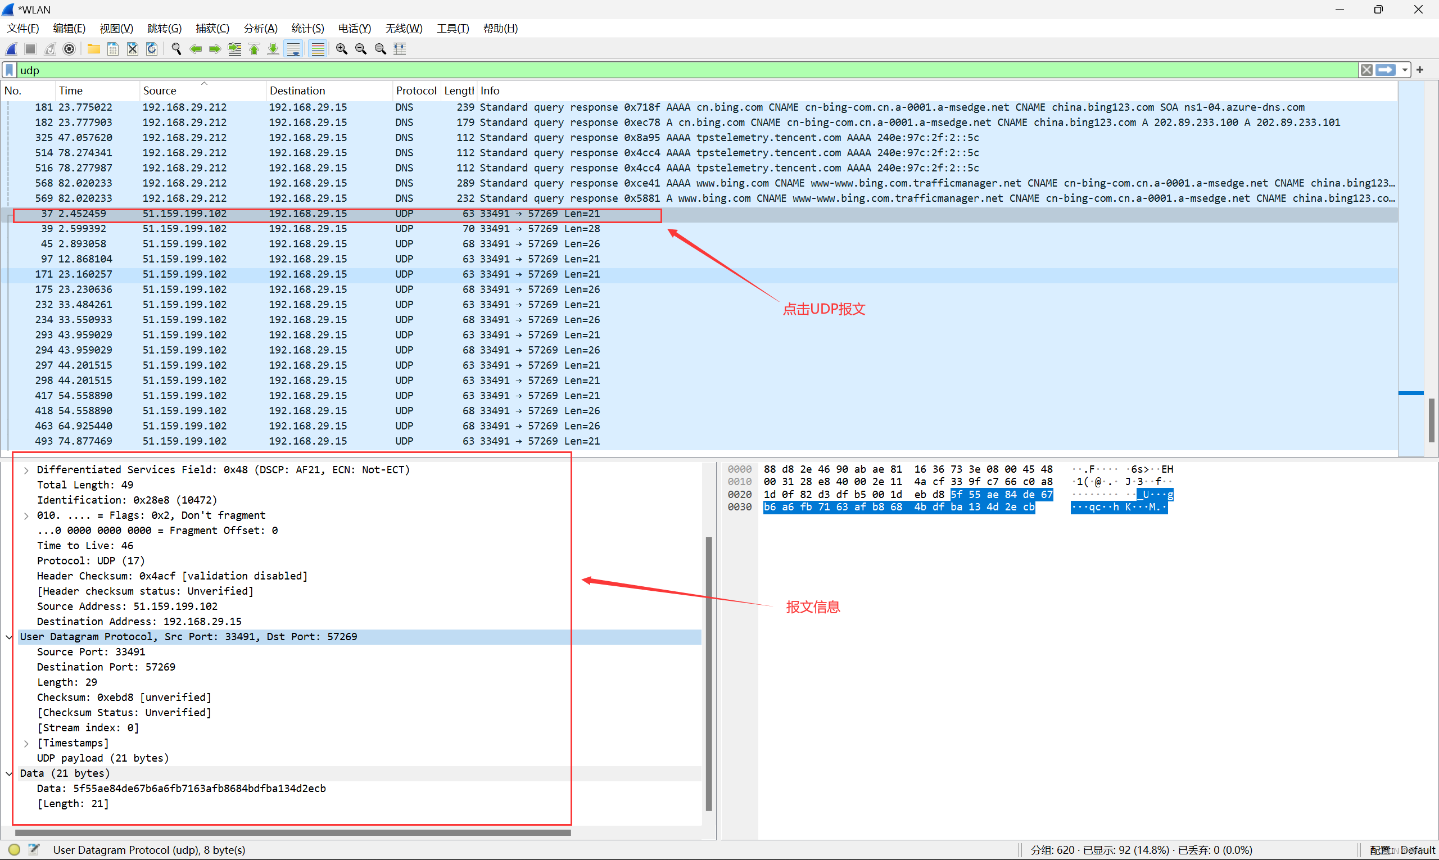Viewport: 1439px width, 860px height.
Task: Open display filter bookmarks
Action: coord(10,70)
